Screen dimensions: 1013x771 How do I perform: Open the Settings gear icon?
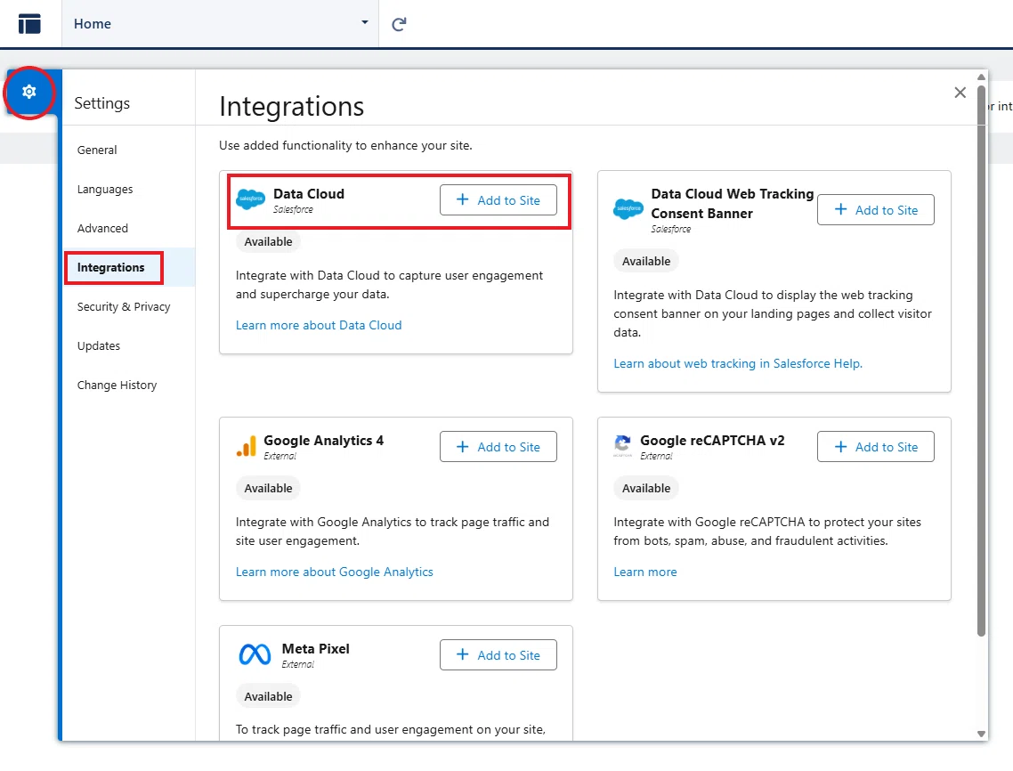29,92
